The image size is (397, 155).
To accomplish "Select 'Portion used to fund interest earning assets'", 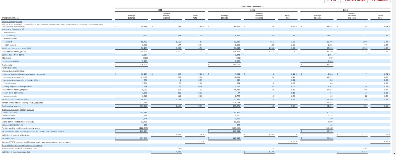I will point(21,129).
